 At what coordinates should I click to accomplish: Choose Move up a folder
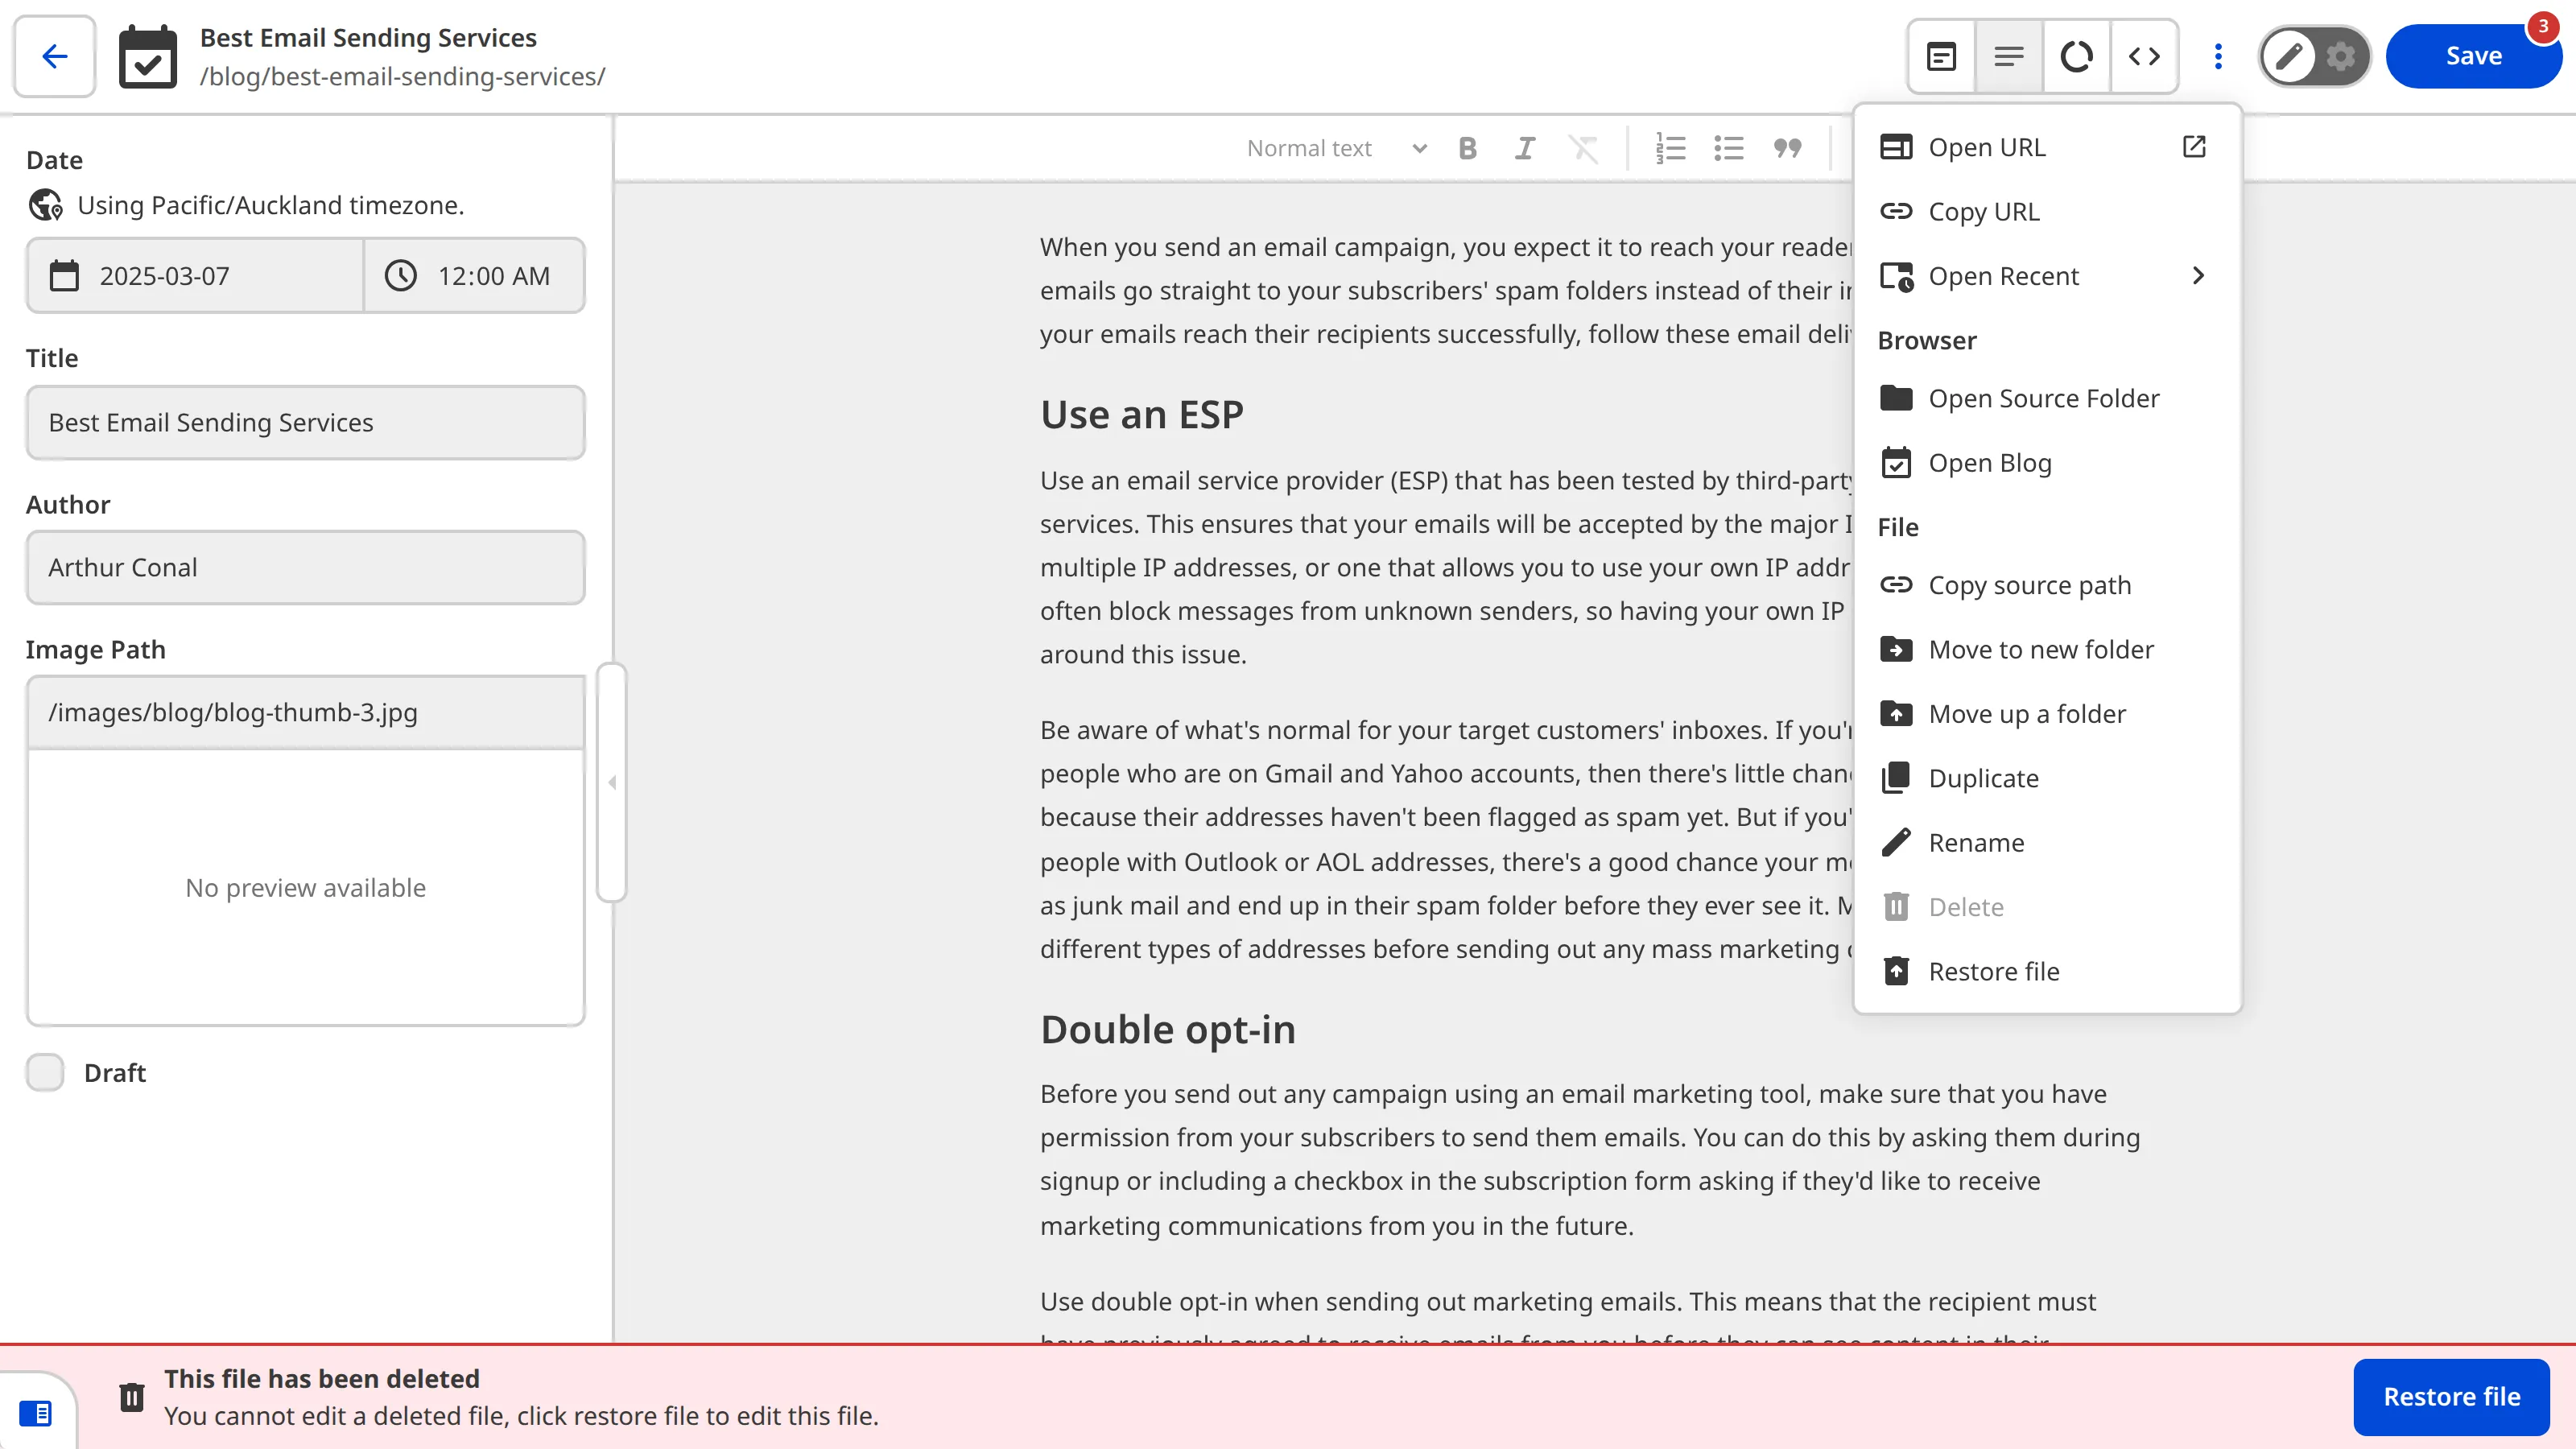[x=2046, y=714]
